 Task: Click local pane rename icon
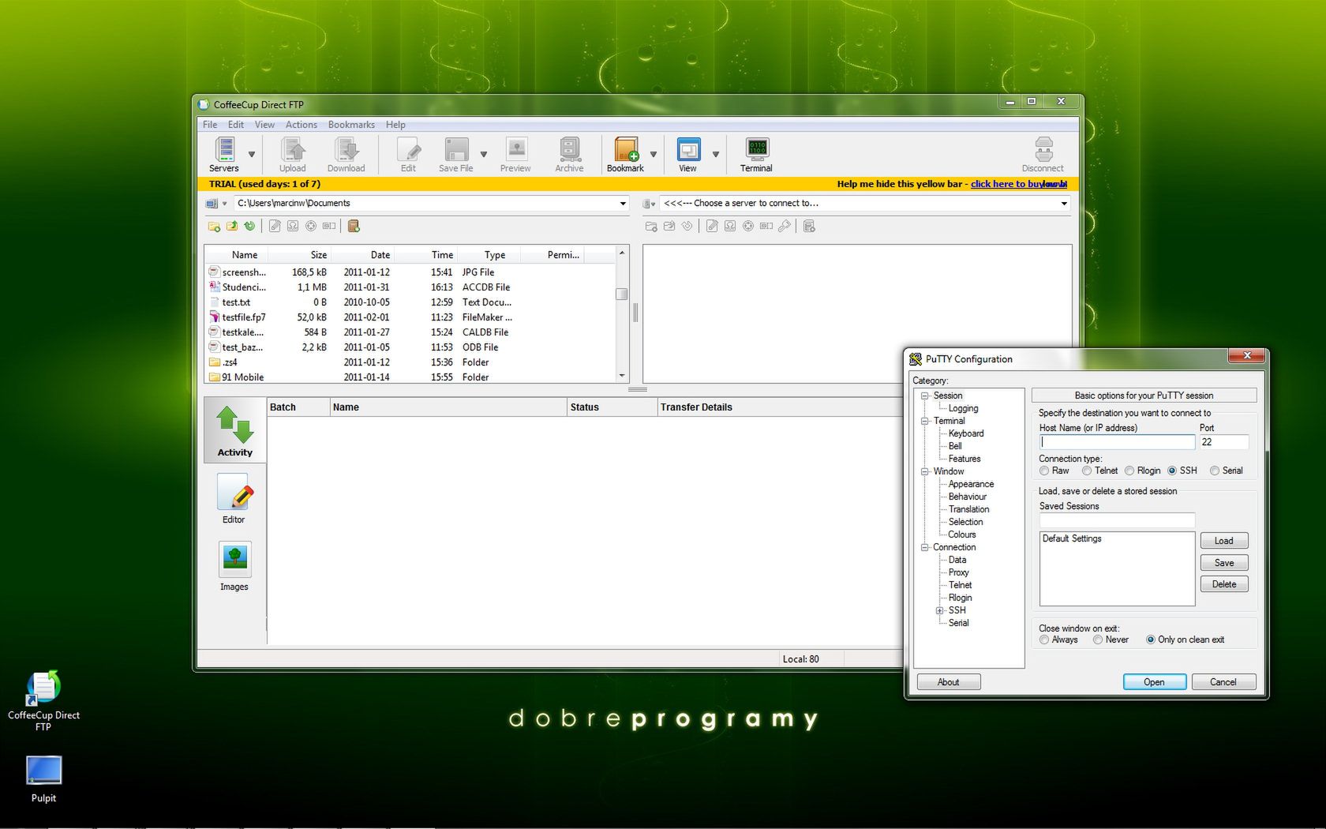click(329, 227)
